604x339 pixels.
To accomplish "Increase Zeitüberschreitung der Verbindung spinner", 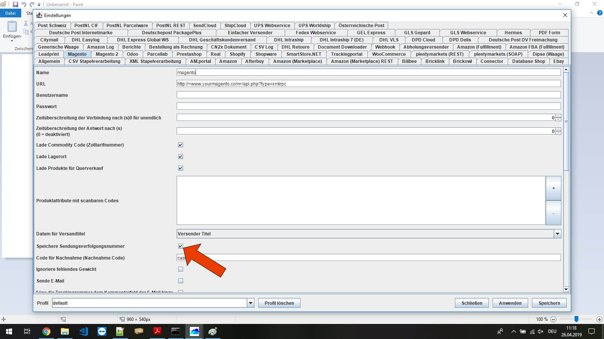I will coord(558,116).
